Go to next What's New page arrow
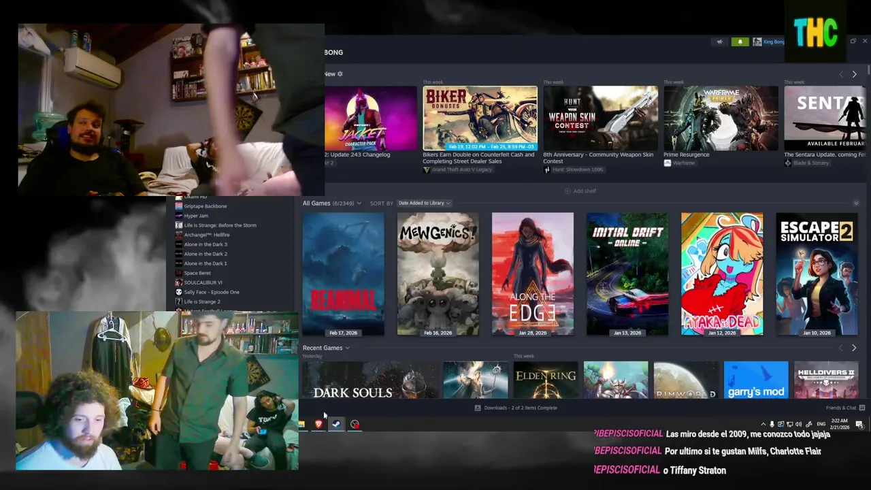871x490 pixels. pyautogui.click(x=854, y=73)
